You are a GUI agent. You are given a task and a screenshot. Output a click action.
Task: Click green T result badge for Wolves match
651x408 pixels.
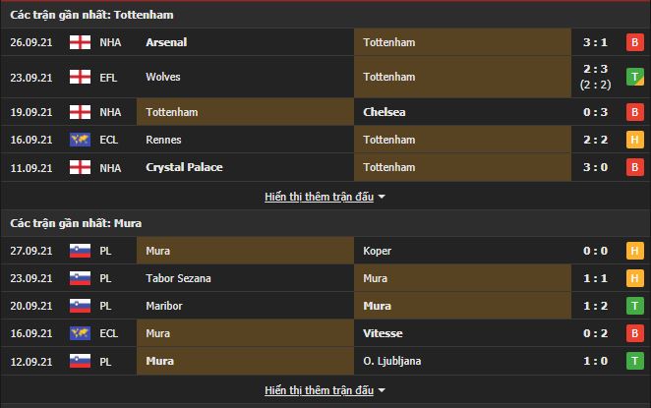coord(635,77)
